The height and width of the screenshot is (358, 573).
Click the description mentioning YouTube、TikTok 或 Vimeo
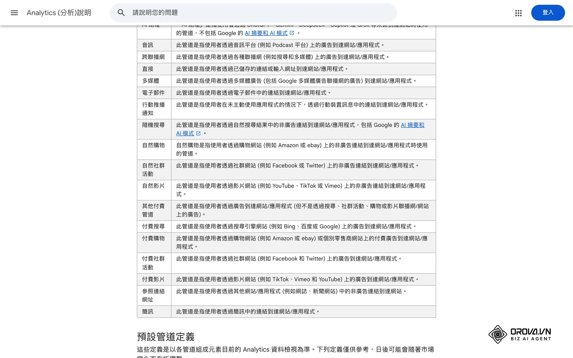click(301, 190)
